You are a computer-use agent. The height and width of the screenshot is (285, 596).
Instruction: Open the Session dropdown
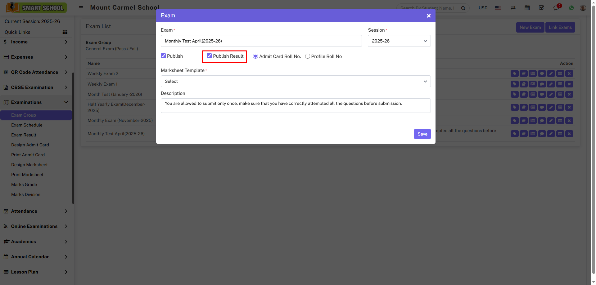399,41
